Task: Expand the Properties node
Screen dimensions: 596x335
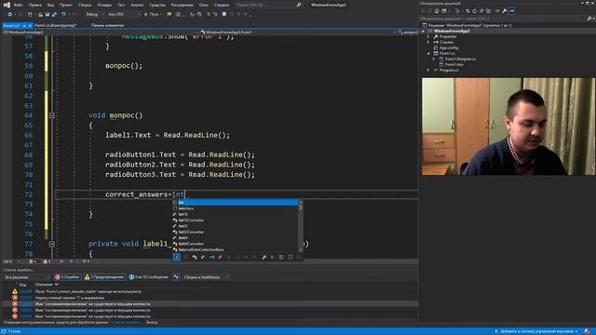Action: pos(428,36)
